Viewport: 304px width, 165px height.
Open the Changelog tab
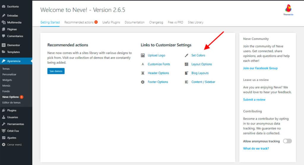tap(156, 23)
